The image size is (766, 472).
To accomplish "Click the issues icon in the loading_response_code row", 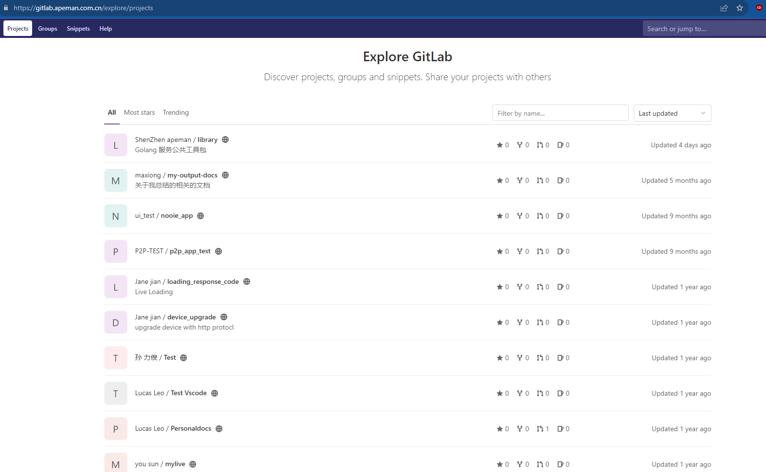I will (560, 287).
